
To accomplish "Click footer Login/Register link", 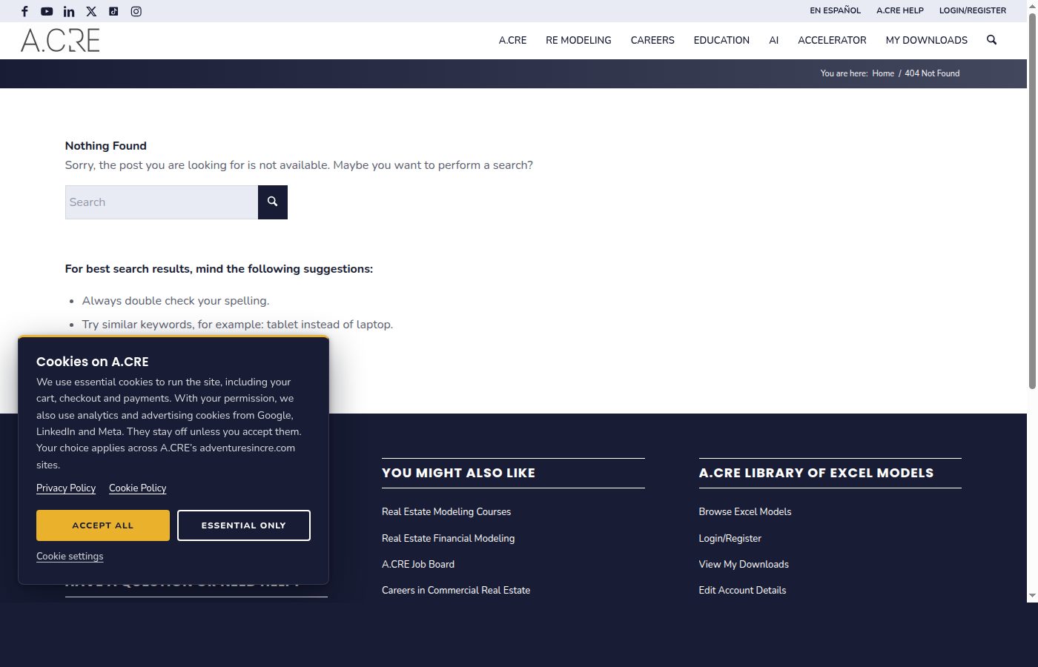I will (x=730, y=538).
